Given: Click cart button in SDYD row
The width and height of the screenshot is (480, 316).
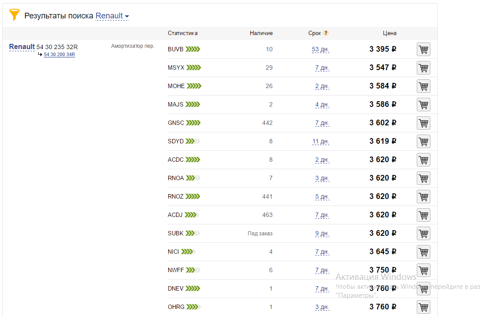Looking at the screenshot, I should pos(423,142).
